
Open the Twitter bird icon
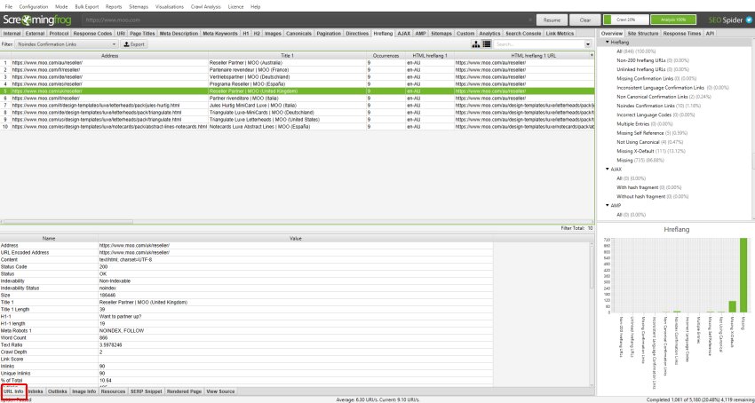[x=749, y=20]
